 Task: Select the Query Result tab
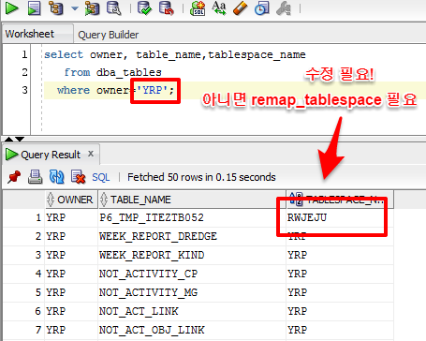51,155
